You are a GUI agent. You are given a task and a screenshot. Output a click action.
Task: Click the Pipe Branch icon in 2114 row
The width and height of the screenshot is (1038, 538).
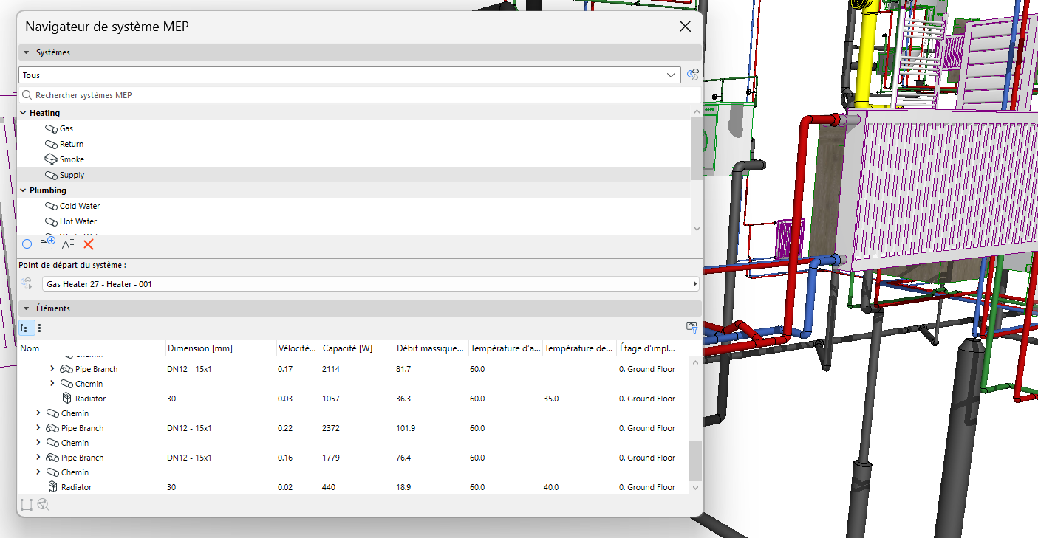click(66, 369)
